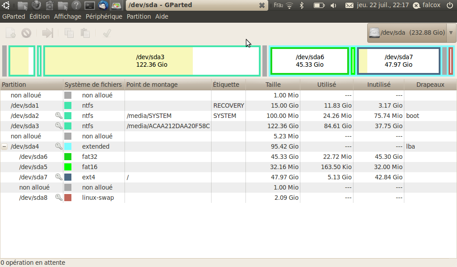Image resolution: width=457 pixels, height=267 pixels.
Task: Click the 0 opération en attente status text
Action: click(x=33, y=263)
